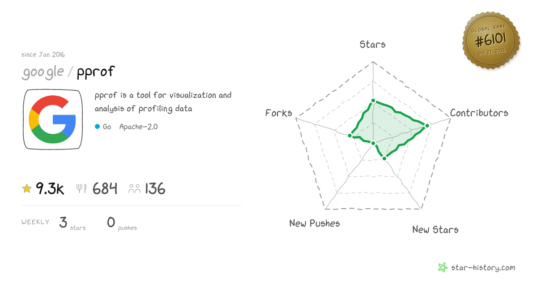The width and height of the screenshot is (537, 282).
Task: Click the New Pushes axis label
Action: pos(315,223)
